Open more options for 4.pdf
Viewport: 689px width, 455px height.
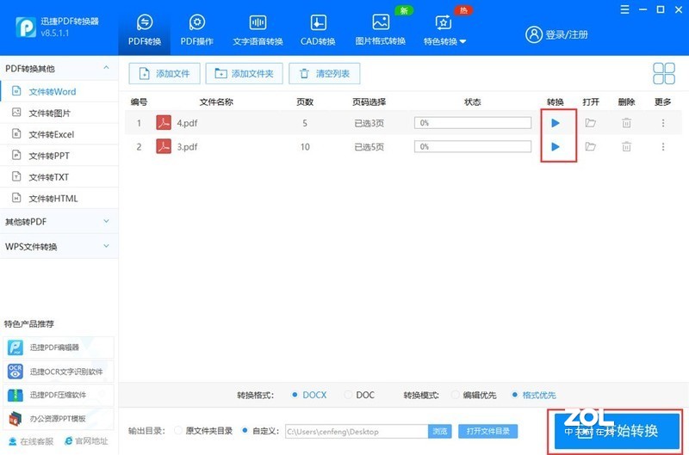(x=663, y=123)
